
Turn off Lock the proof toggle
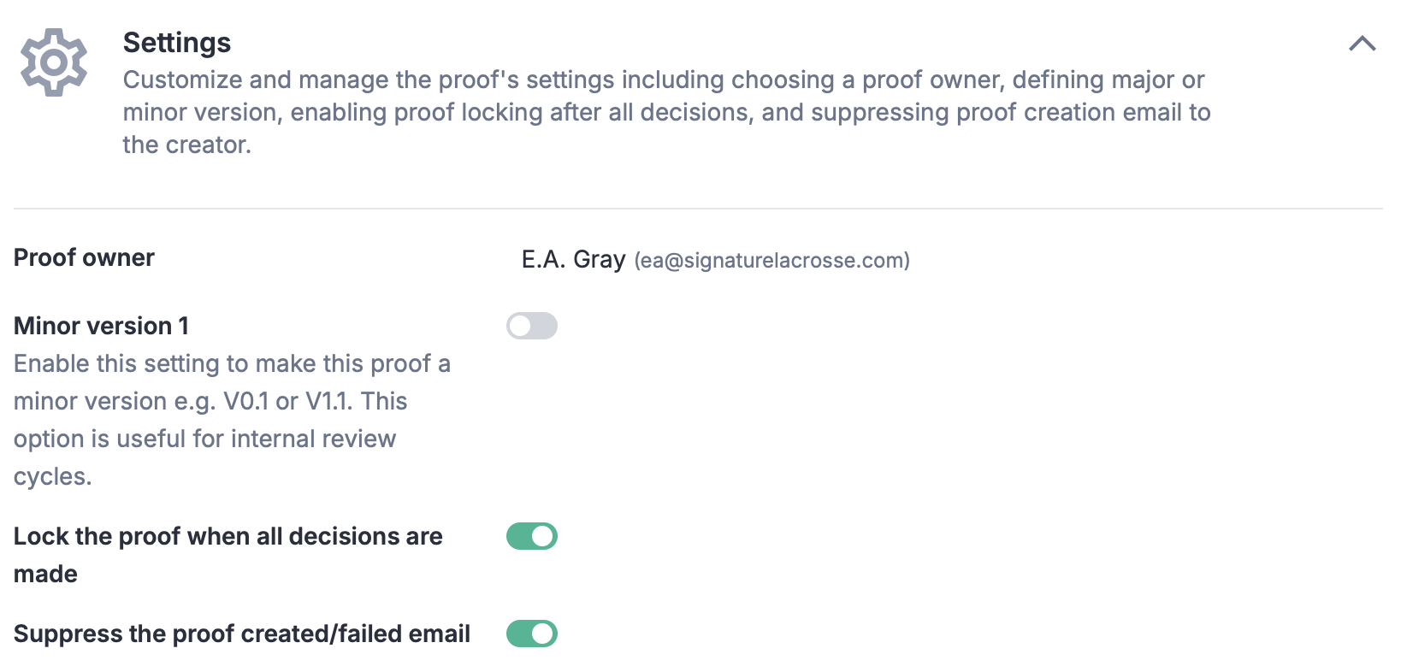click(x=532, y=536)
